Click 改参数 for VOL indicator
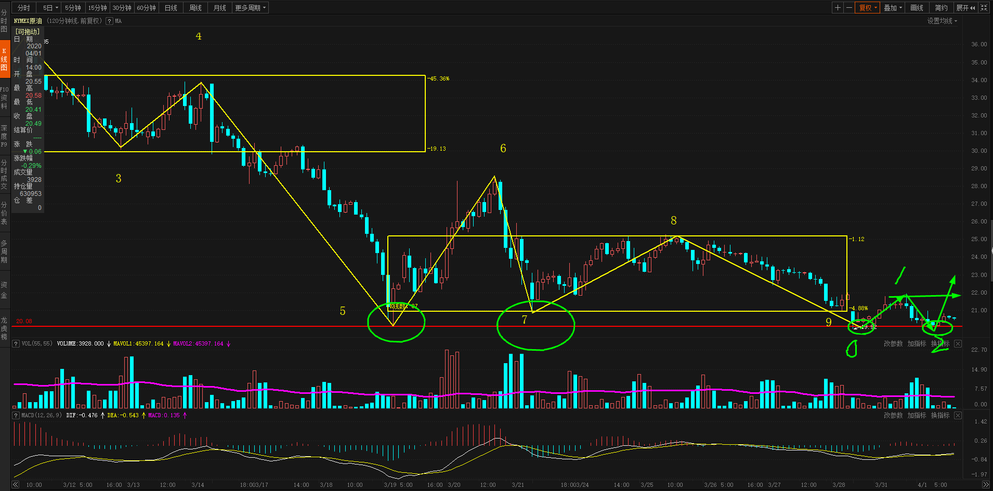993x491 pixels. pyautogui.click(x=893, y=344)
